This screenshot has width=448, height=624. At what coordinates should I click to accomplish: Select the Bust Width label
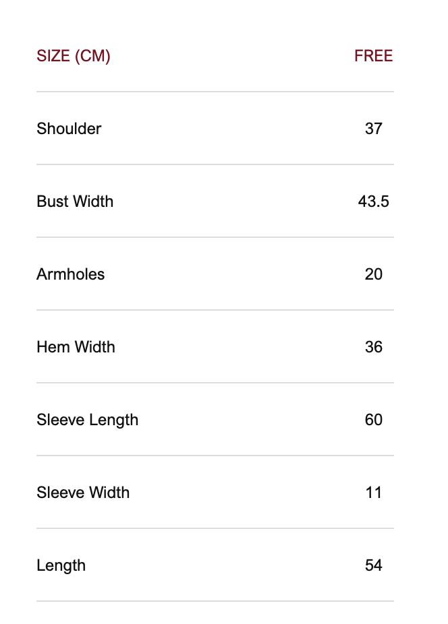click(75, 201)
